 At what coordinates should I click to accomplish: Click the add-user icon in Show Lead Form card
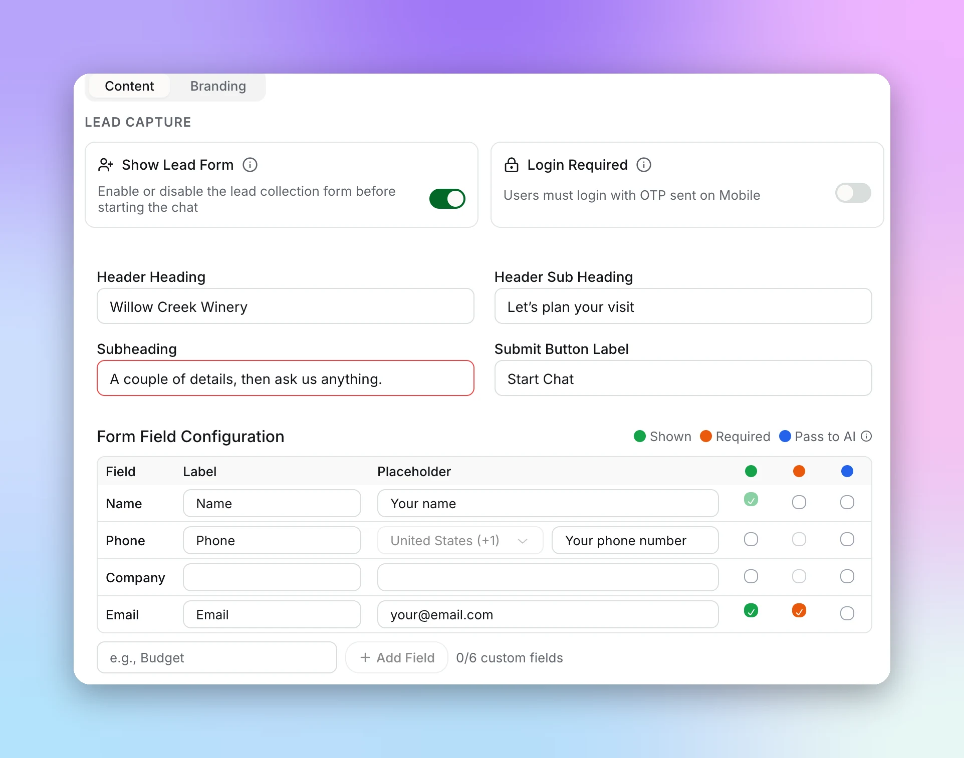(105, 165)
